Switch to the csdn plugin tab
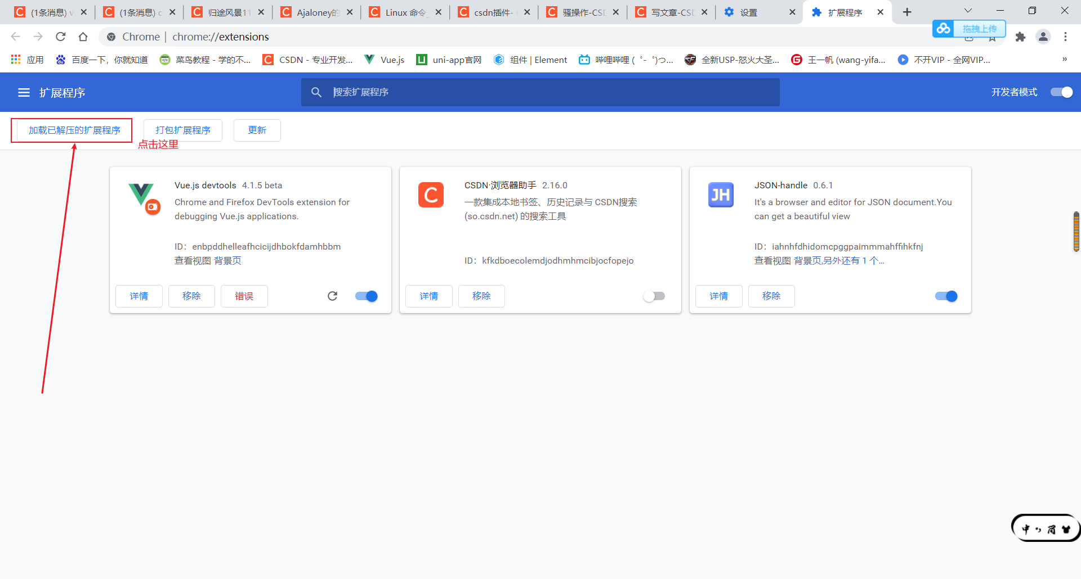1081x579 pixels. [493, 12]
